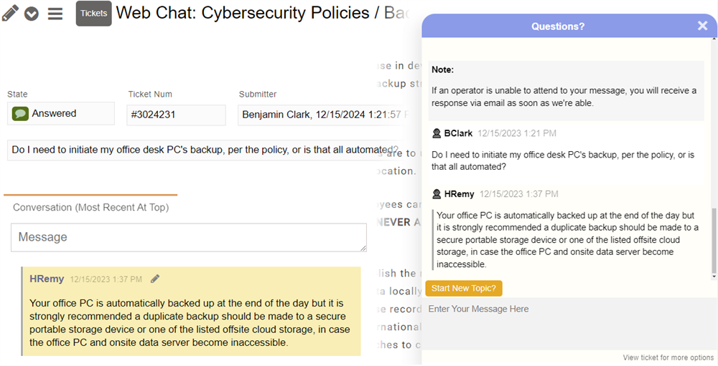This screenshot has height=366, width=718.
Task: Type in the conversation Message box
Action: (x=188, y=237)
